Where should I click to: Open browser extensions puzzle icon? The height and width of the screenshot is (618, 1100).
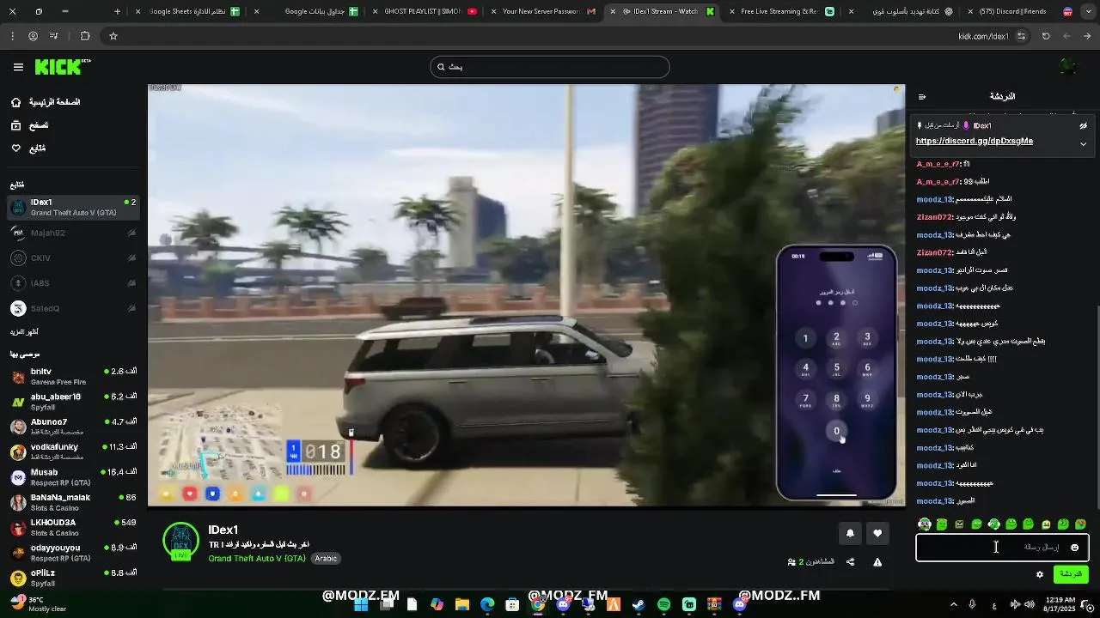pos(84,36)
